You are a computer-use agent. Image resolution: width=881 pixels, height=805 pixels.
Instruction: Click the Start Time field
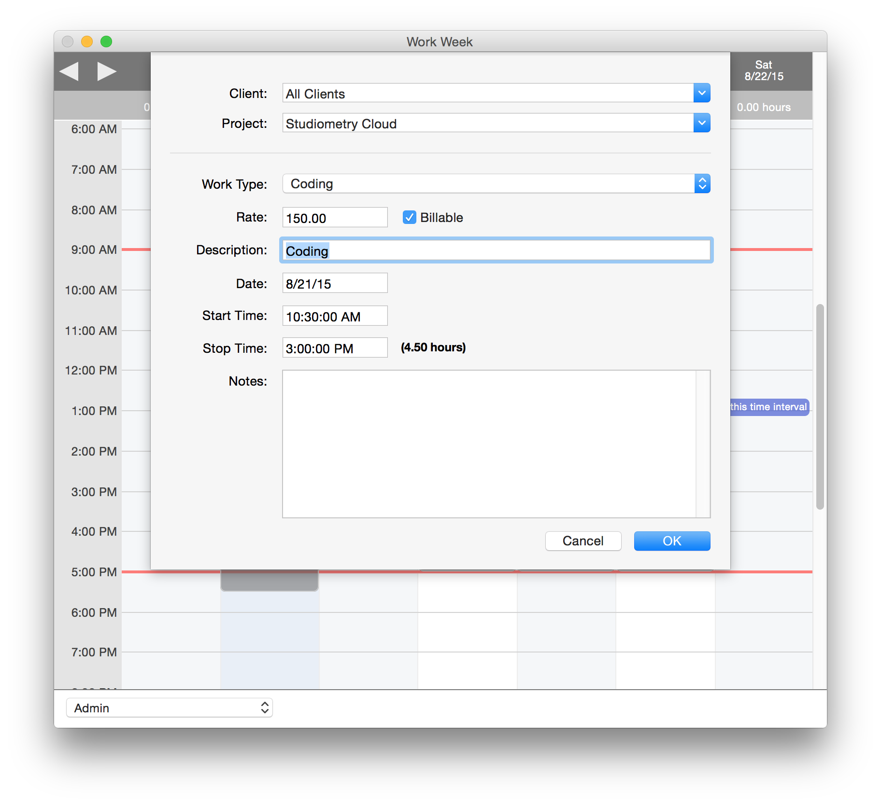(335, 316)
